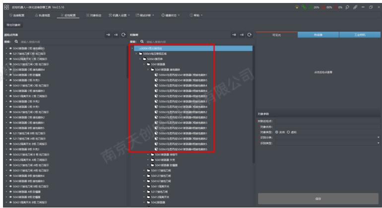Expand all in inspection point list panel header
The image size is (382, 208).
tap(108, 35)
